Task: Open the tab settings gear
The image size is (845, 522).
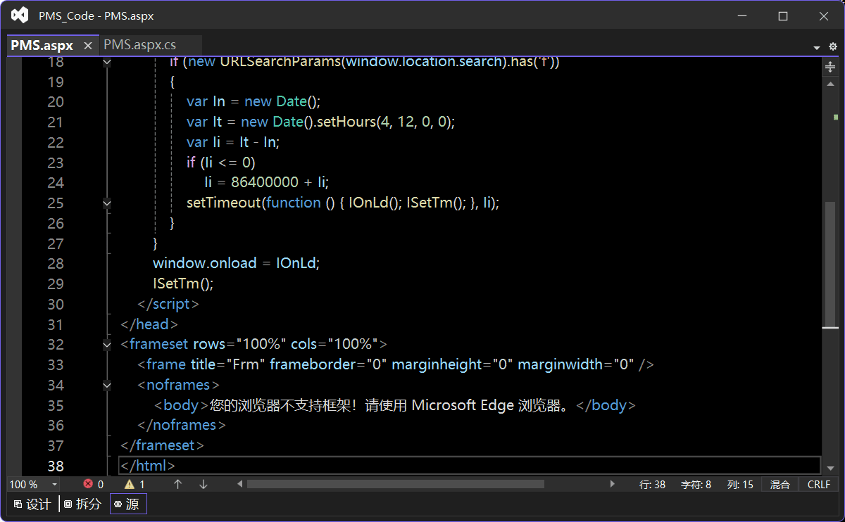Action: coord(833,46)
